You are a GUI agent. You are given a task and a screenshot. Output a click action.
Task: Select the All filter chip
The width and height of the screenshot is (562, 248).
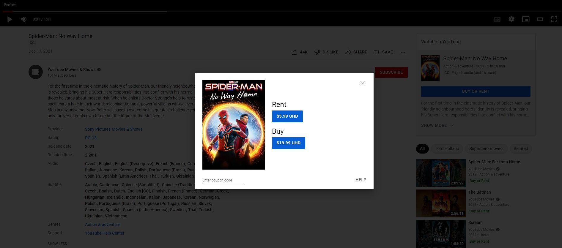[x=422, y=149]
